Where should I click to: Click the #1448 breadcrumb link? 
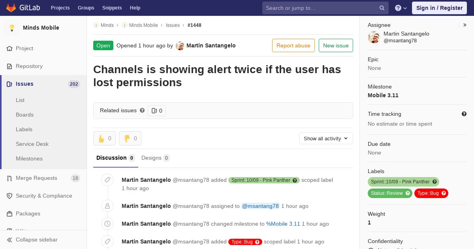click(x=194, y=25)
